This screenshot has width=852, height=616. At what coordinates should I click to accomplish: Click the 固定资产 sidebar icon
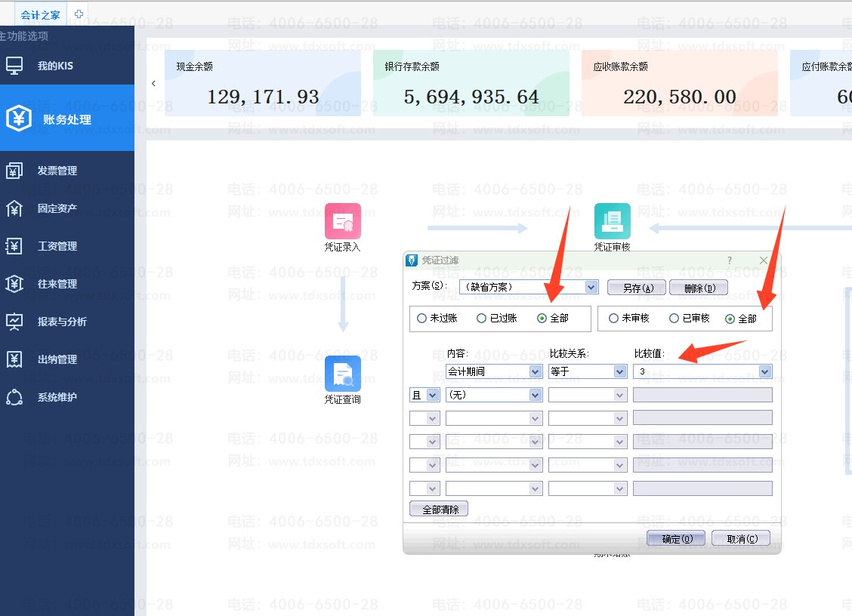pos(14,208)
